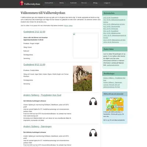Follow the Pastor sökes link in intro

pos(68,26)
